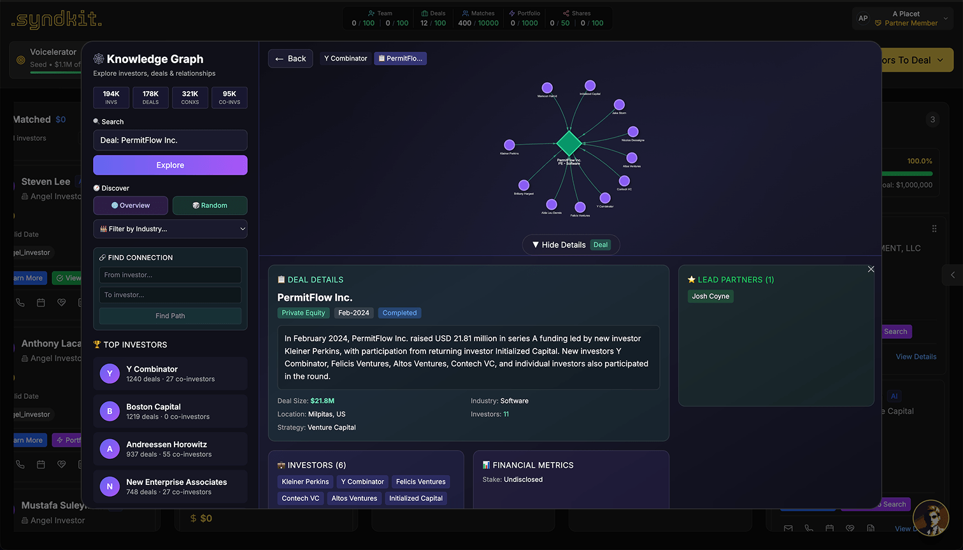This screenshot has width=963, height=550.
Task: Open the Filter by Industry dropdown
Action: pyautogui.click(x=170, y=229)
